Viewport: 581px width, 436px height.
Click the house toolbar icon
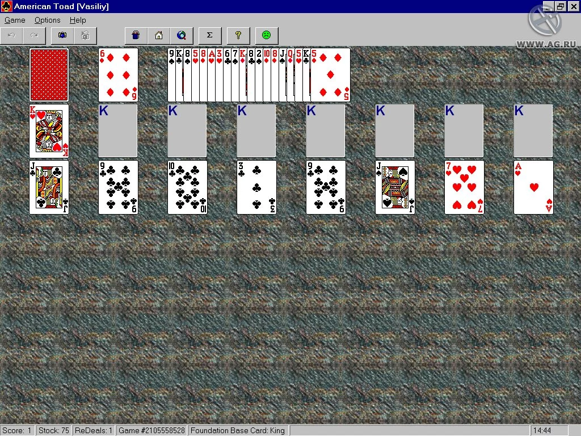coord(159,36)
